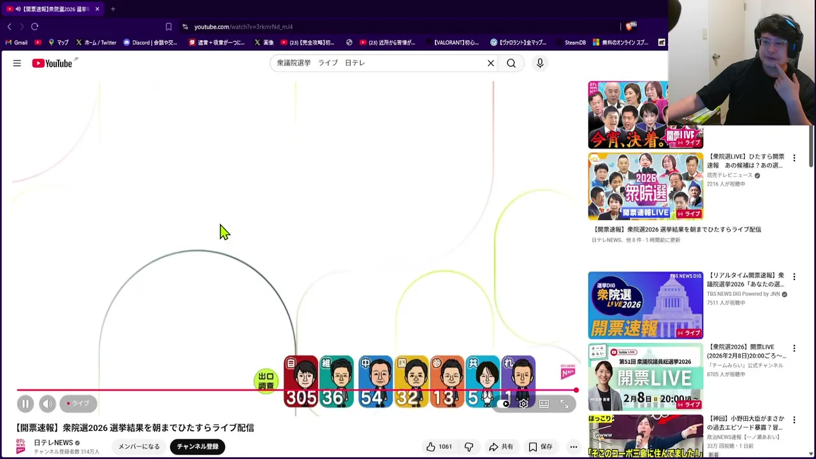Open the ホーム / Twitter bookmark

96,43
